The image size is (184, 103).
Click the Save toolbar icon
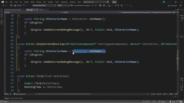point(18,5)
